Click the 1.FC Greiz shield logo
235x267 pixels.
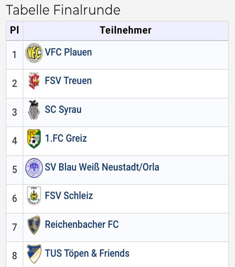tap(34, 139)
